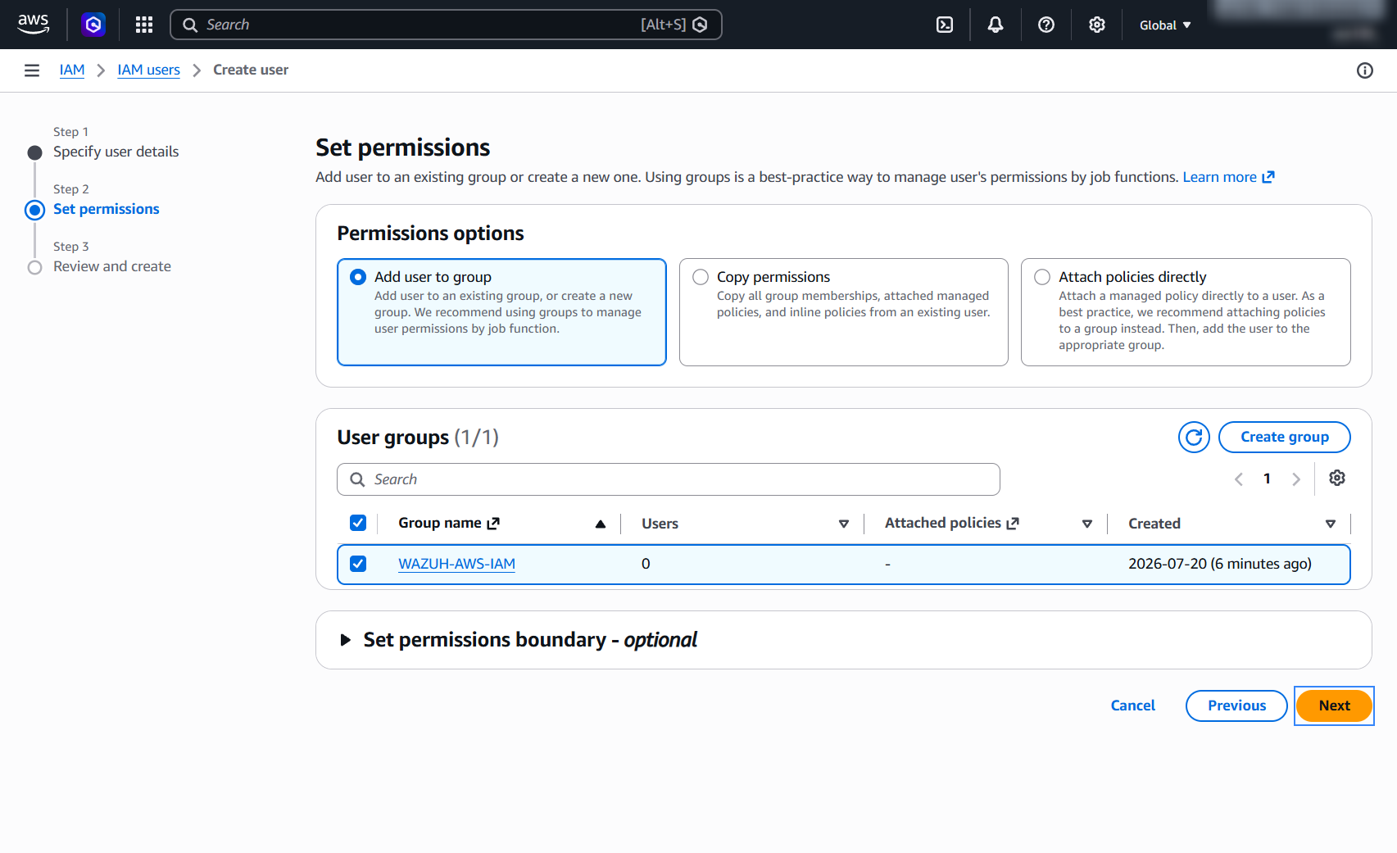Image resolution: width=1397 pixels, height=853 pixels.
Task: Toggle the hamburger navigation menu
Action: point(32,70)
